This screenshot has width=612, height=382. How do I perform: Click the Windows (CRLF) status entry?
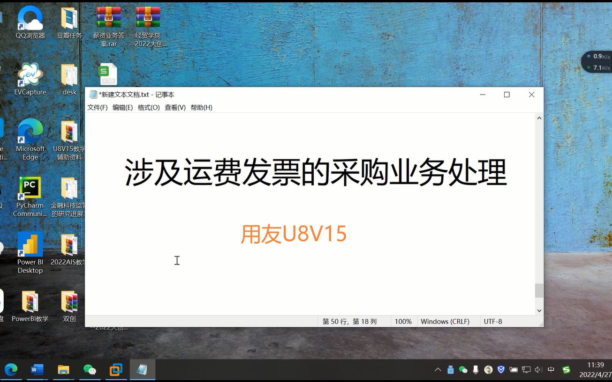pyautogui.click(x=445, y=322)
